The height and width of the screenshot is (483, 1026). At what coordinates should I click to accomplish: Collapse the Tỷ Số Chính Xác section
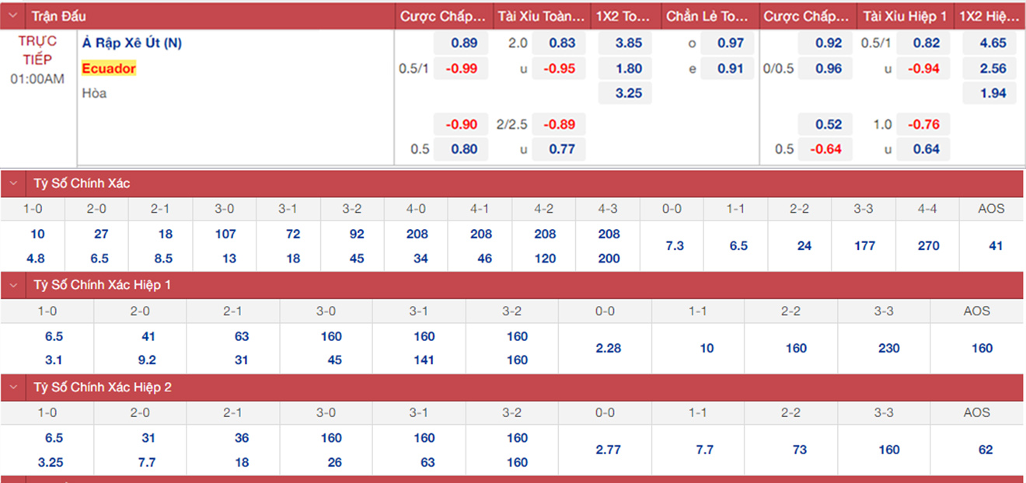(13, 184)
